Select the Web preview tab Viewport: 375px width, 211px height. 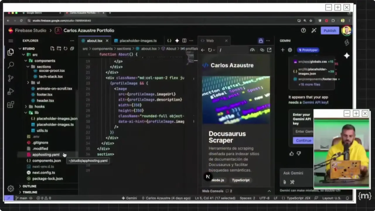(210, 41)
